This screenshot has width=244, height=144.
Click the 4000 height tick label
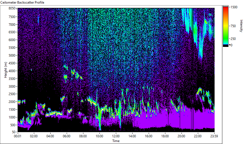[x=12, y=71]
